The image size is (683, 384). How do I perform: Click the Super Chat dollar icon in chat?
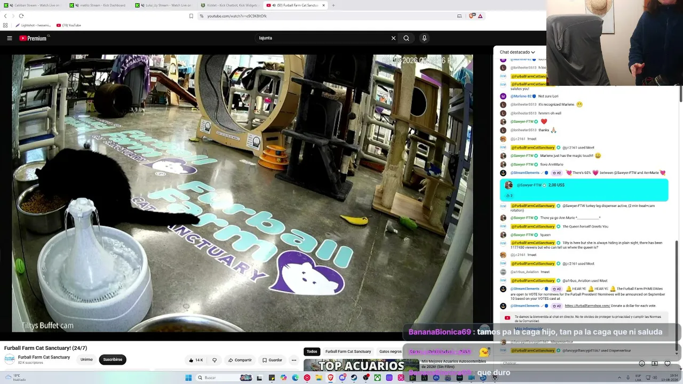coord(655,363)
